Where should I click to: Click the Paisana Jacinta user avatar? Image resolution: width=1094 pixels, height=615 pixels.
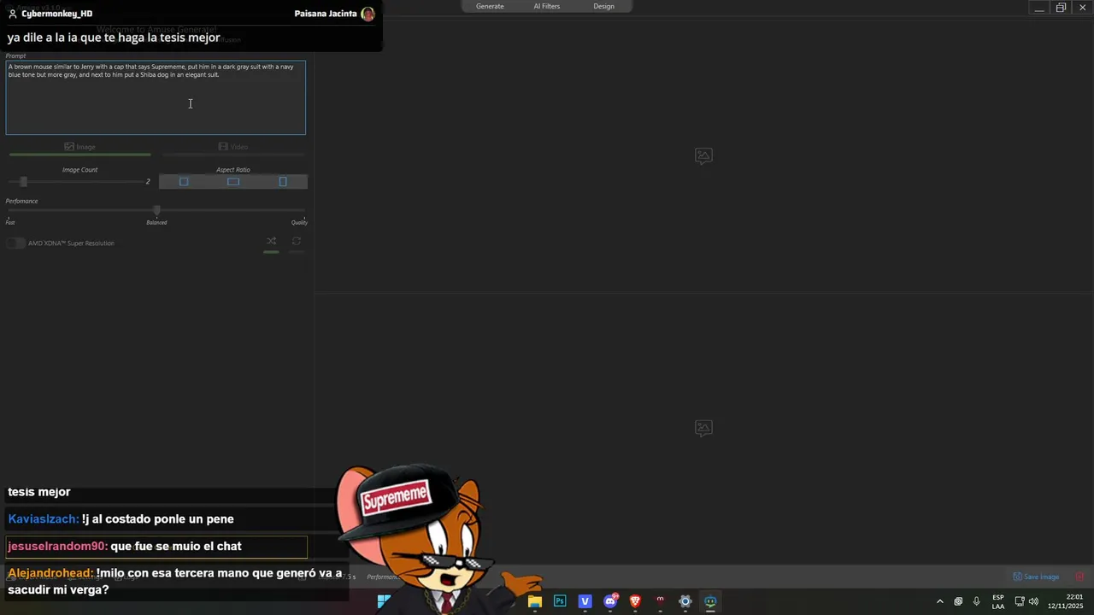pyautogui.click(x=368, y=14)
